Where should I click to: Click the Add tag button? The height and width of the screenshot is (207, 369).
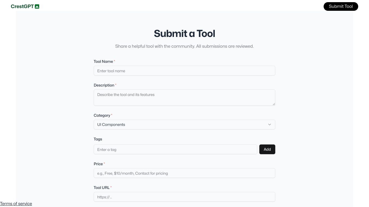[x=267, y=149]
